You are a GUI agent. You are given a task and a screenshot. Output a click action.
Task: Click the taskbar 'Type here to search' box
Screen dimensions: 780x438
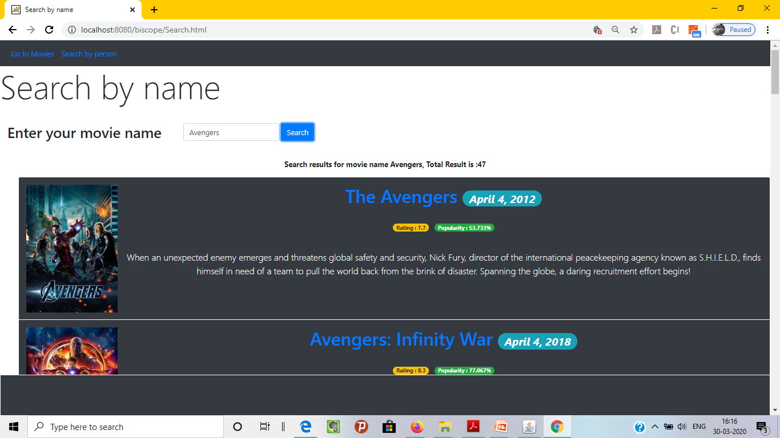[x=126, y=427]
